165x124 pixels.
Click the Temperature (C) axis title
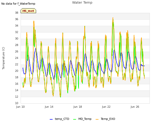[3, 58]
